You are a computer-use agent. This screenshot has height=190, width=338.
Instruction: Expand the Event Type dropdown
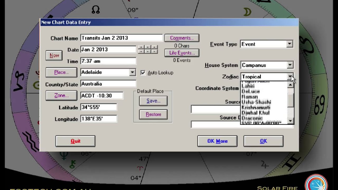(x=290, y=44)
